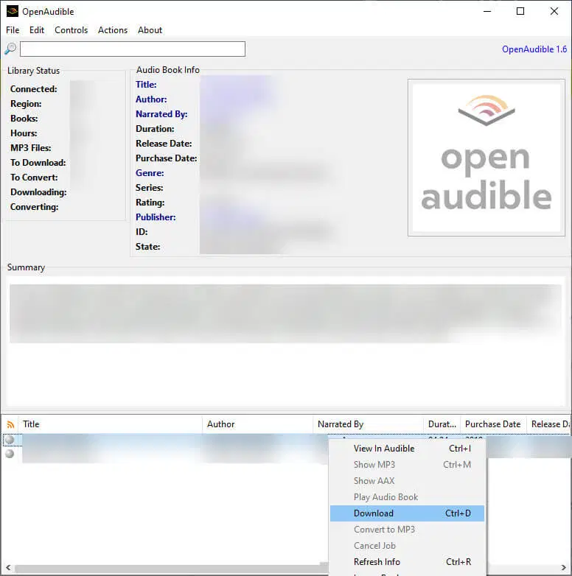Click the Purchase Date column header
This screenshot has width=572, height=576.
pos(492,424)
